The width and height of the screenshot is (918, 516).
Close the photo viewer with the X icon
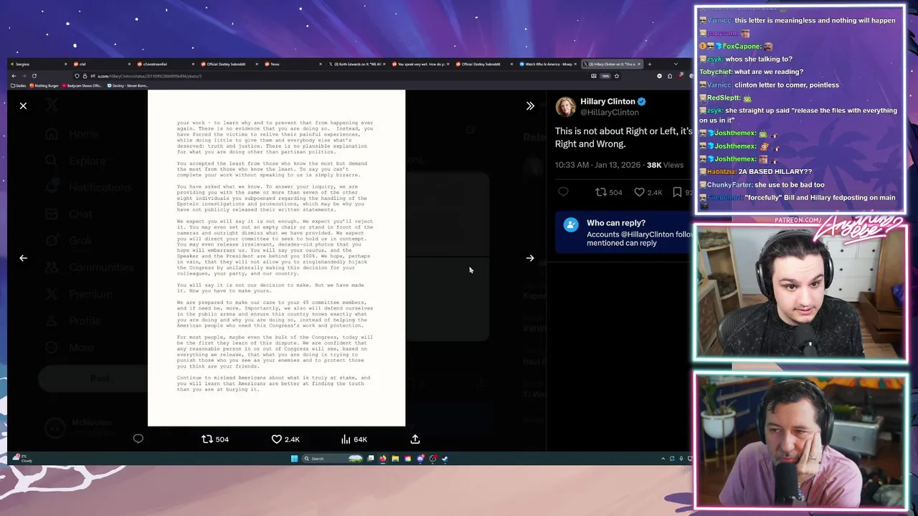(23, 106)
